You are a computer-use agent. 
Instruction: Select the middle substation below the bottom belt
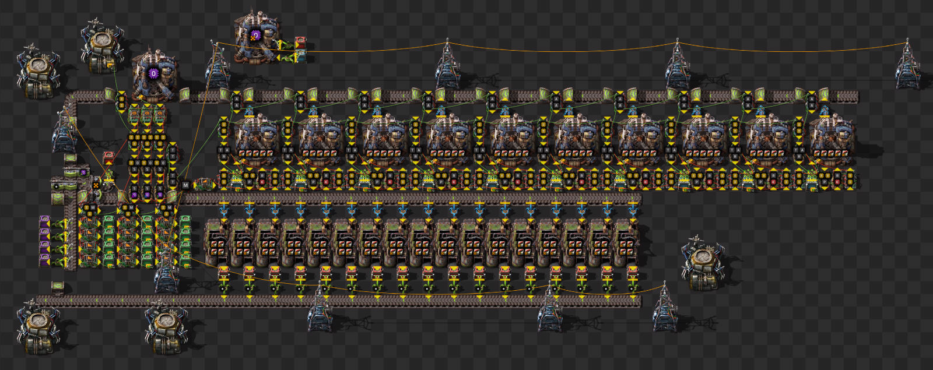550,309
